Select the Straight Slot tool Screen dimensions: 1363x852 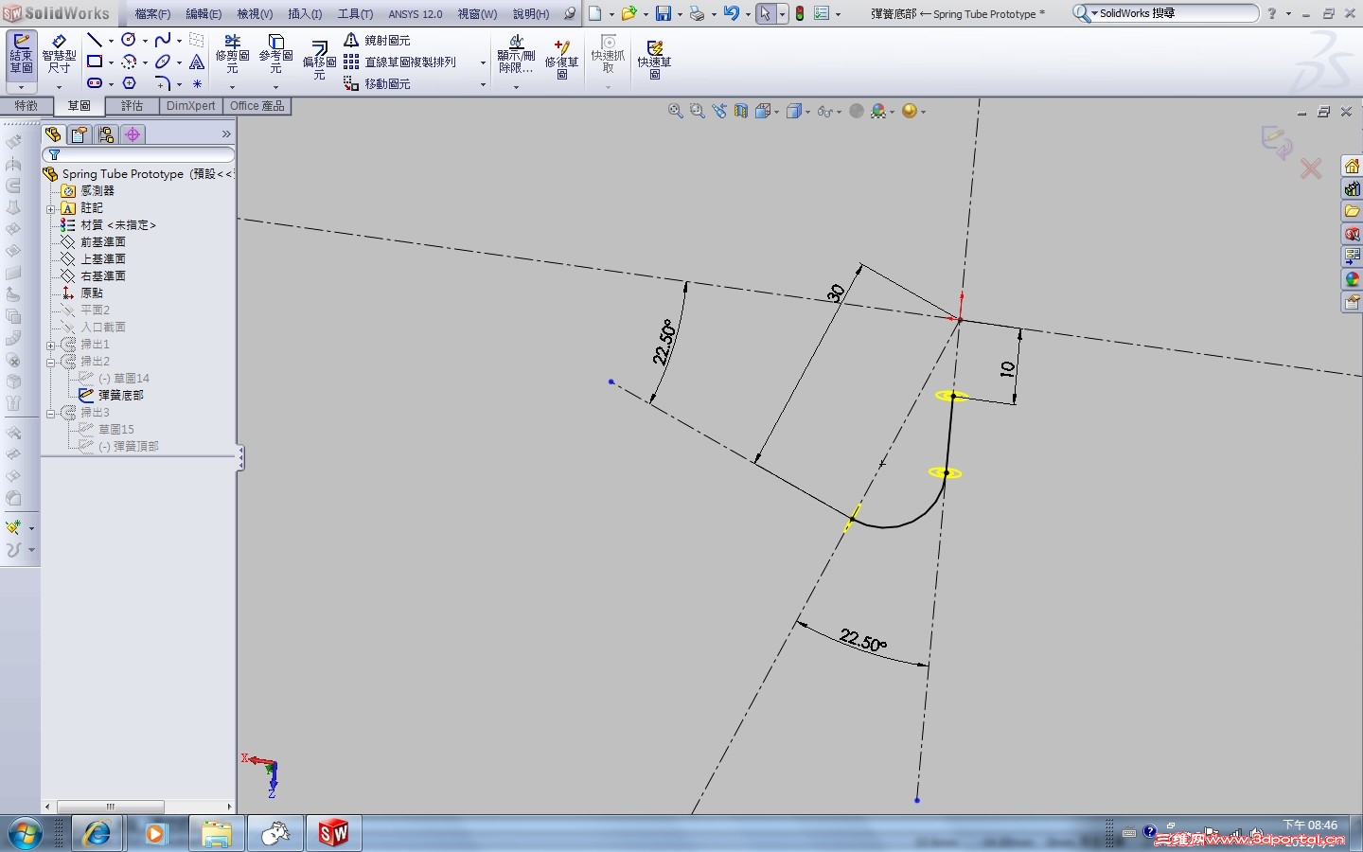pos(94,83)
